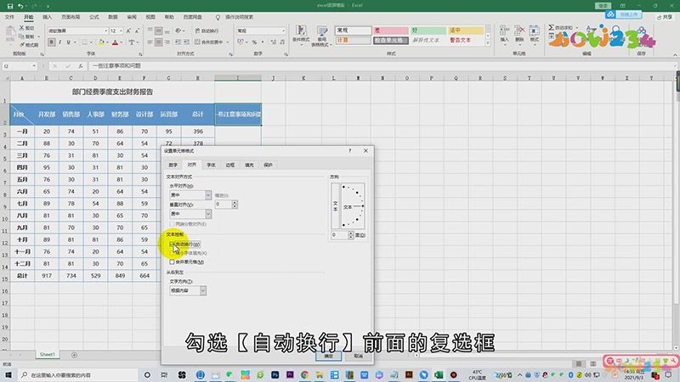Click the Increase Font Size icon

point(128,31)
